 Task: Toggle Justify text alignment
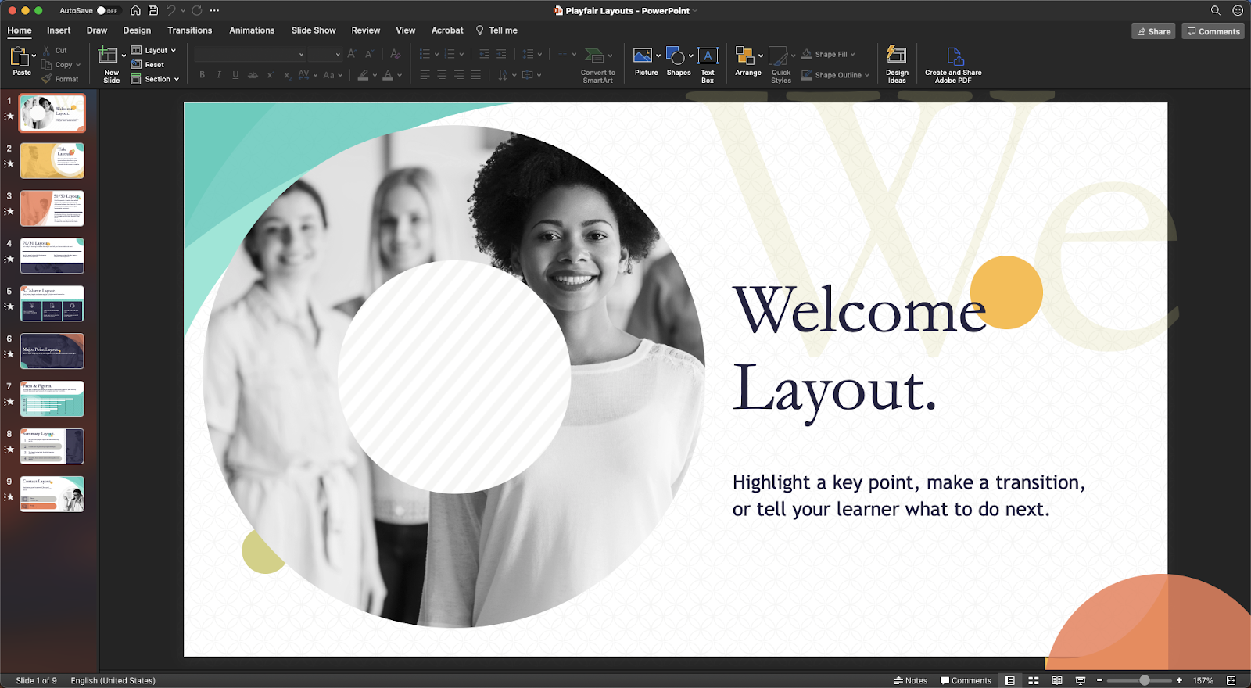tap(476, 75)
